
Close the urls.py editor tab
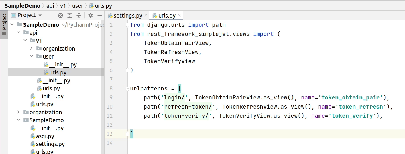pos(179,16)
